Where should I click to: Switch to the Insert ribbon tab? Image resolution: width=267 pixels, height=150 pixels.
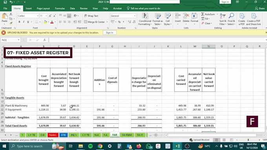29,8
